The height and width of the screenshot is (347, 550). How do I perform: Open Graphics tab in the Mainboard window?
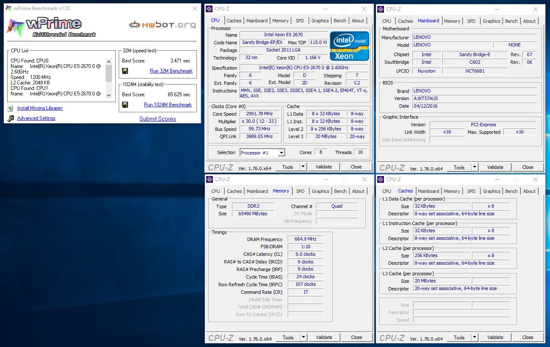click(x=492, y=21)
